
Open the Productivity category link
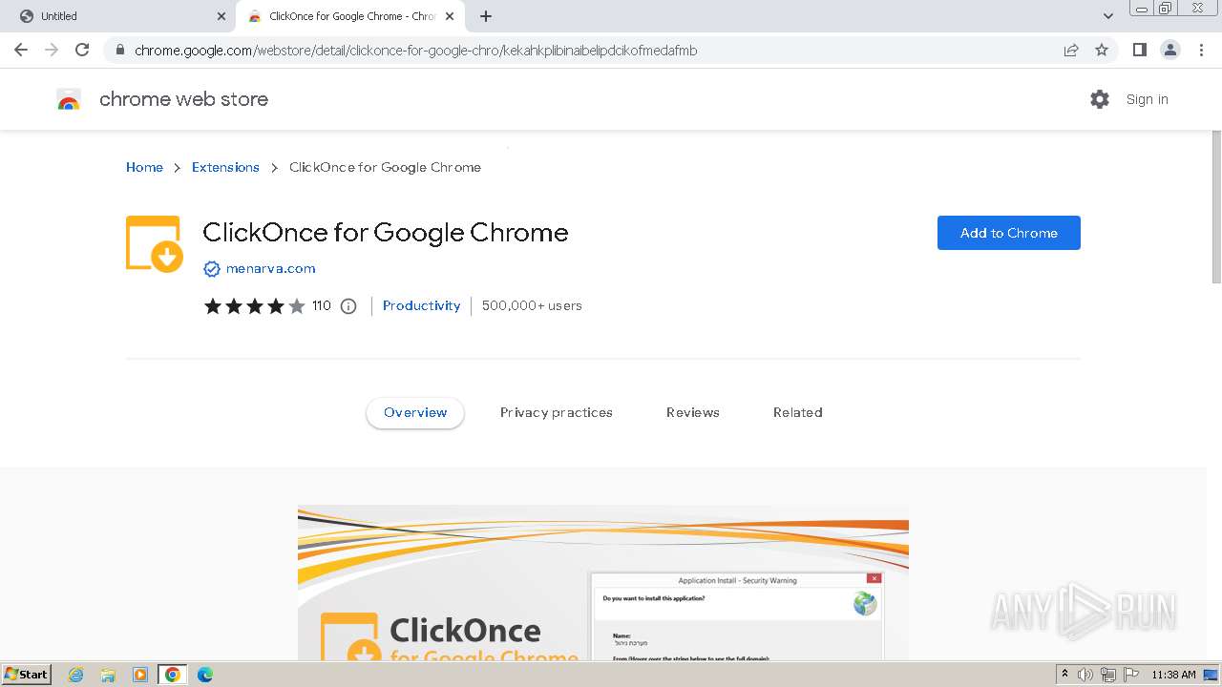pyautogui.click(x=421, y=305)
